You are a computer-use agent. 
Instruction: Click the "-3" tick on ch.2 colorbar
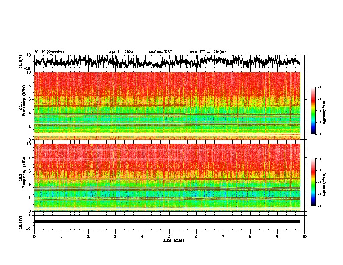(x=319, y=159)
